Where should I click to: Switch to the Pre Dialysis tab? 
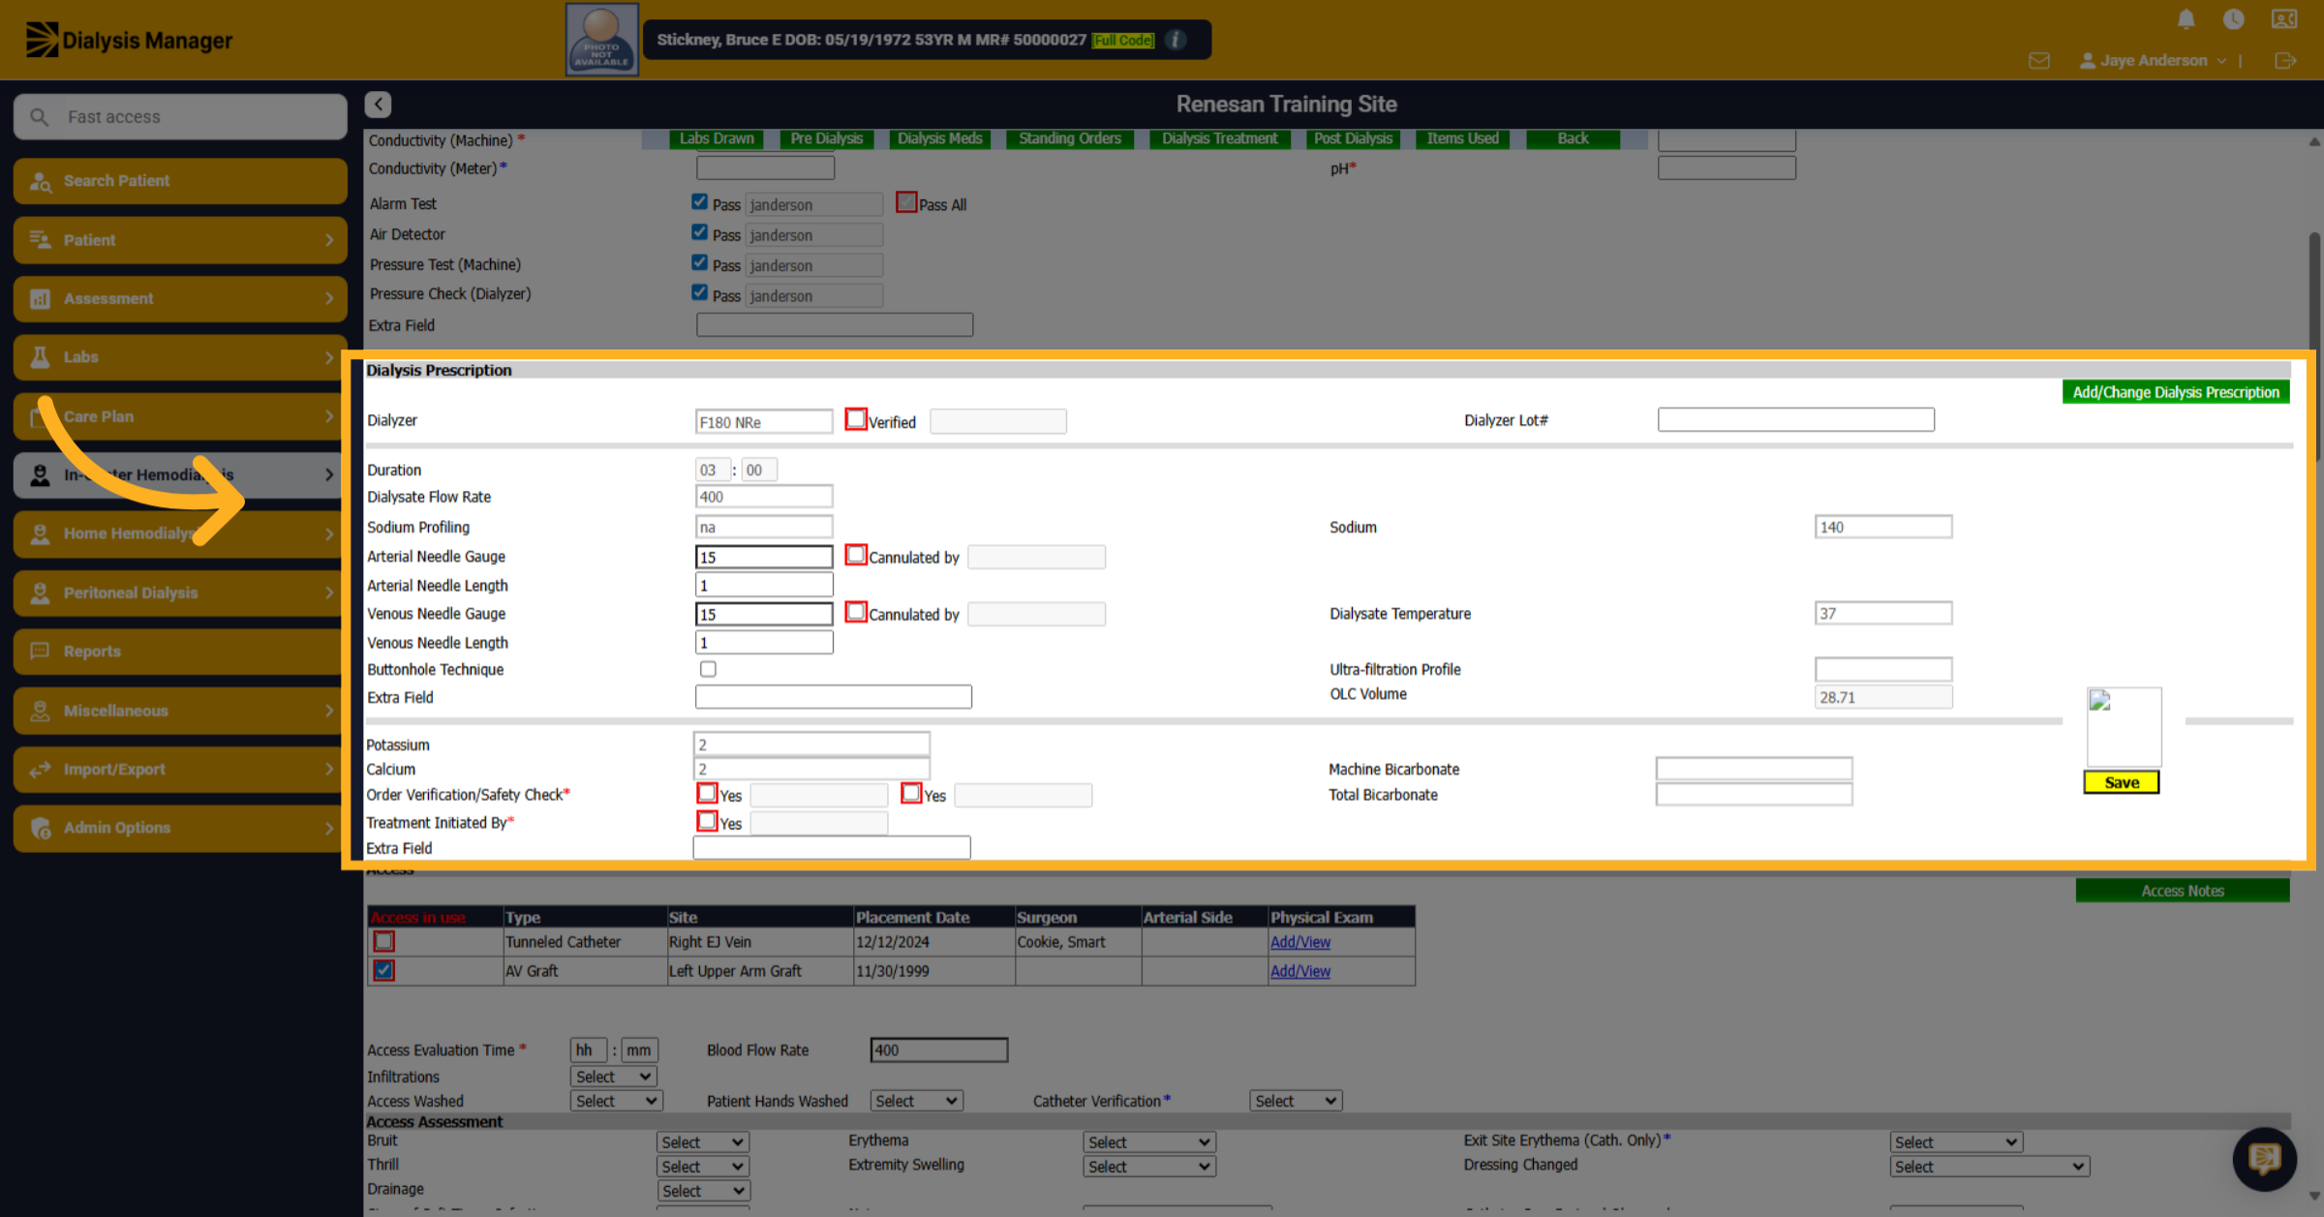click(x=826, y=138)
